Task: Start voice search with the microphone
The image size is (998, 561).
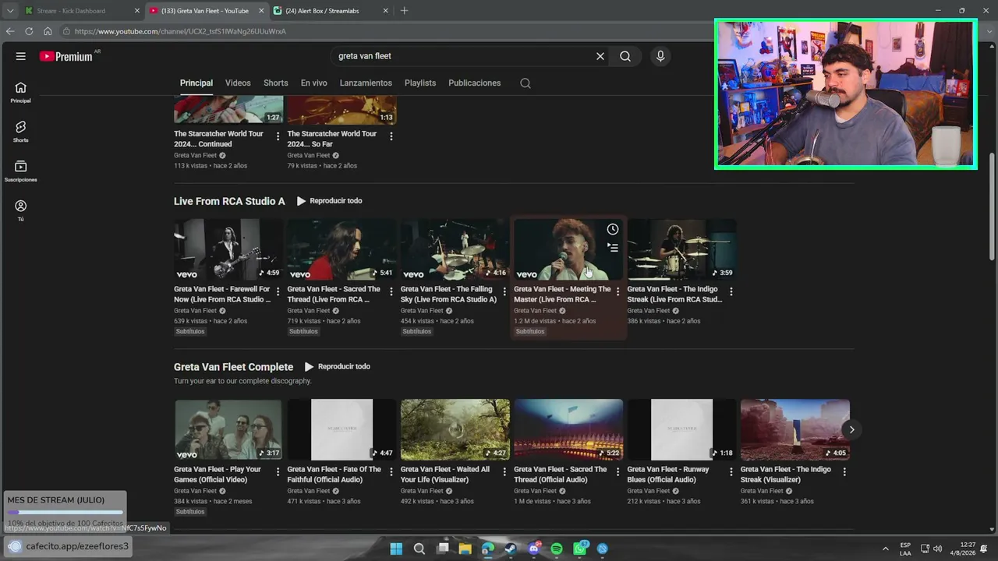Action: pyautogui.click(x=660, y=56)
